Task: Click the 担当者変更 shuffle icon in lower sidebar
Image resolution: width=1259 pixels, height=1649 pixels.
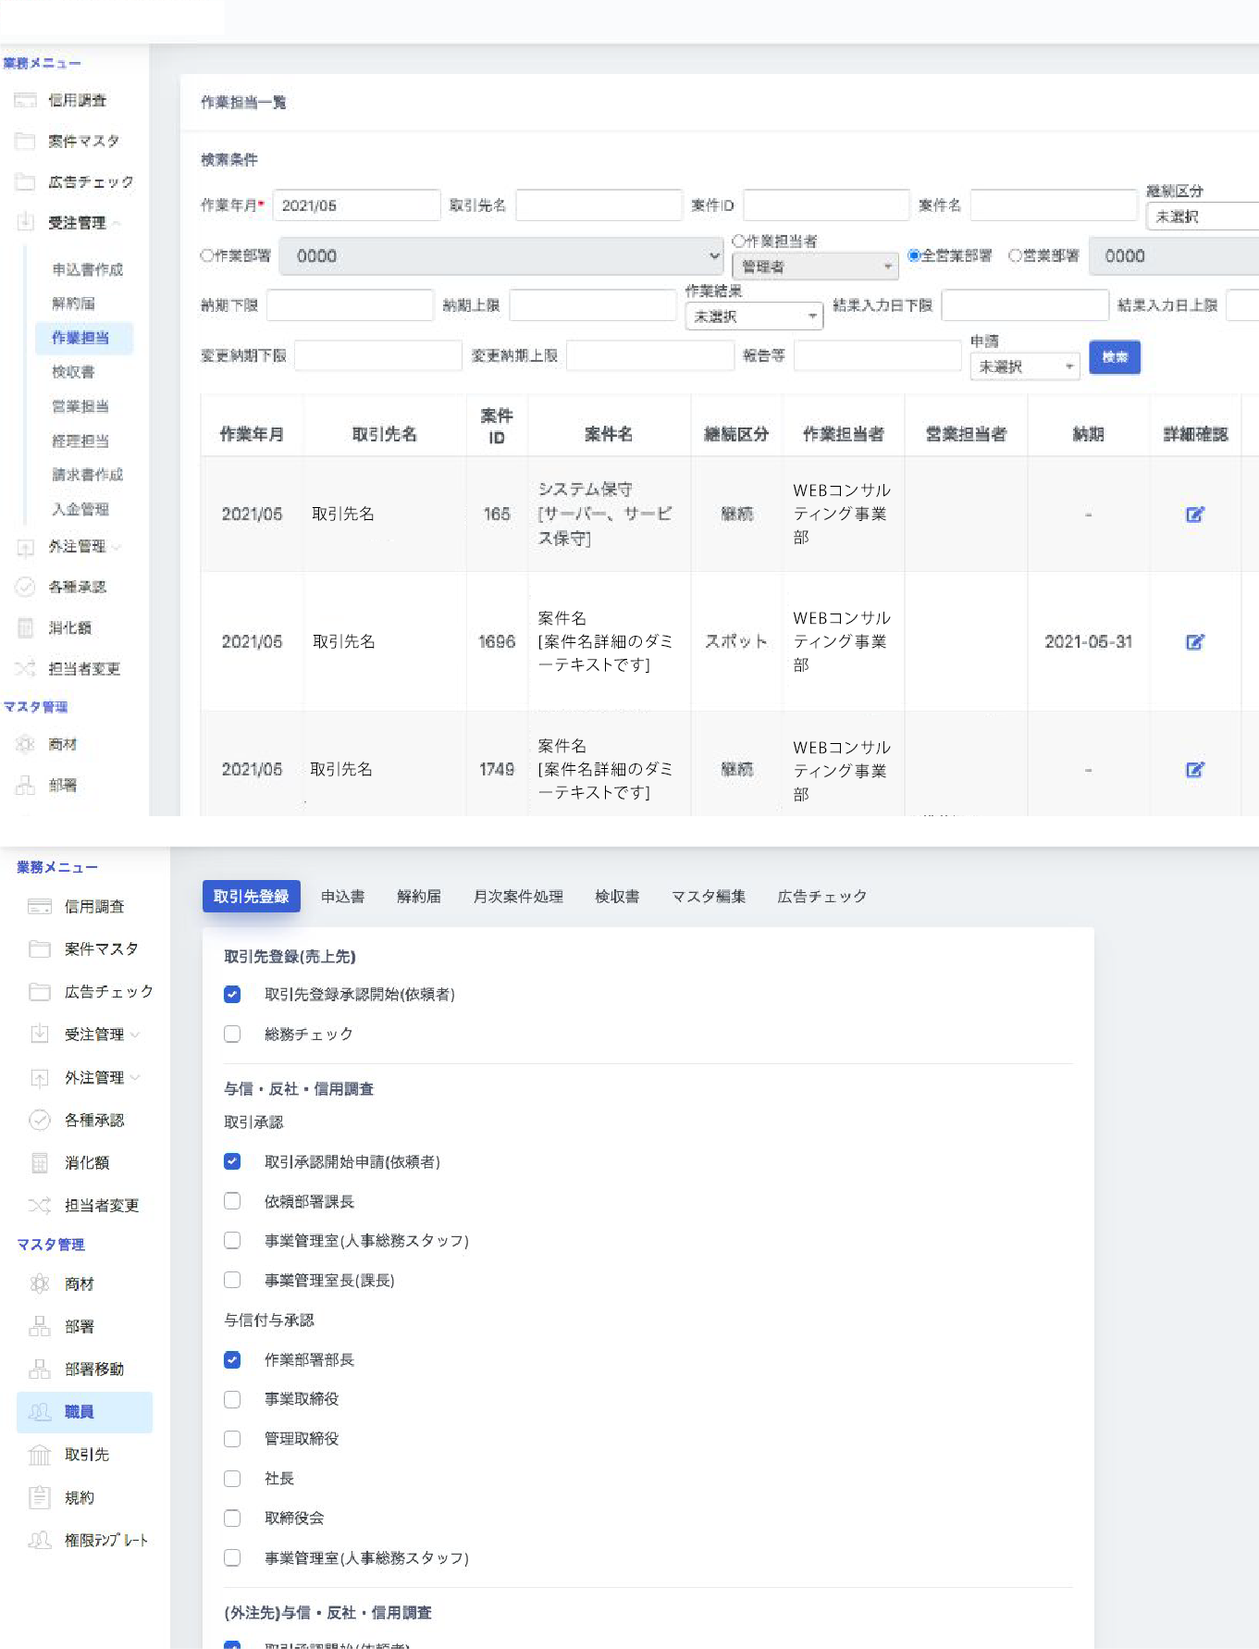Action: pos(40,1205)
